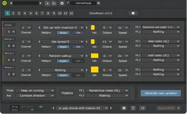This screenshot has height=115, width=187.
Task: Go to previous preset with top-left arrow
Action: (11, 3)
